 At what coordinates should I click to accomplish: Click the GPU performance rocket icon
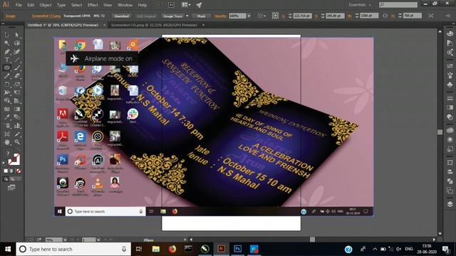coord(199,5)
